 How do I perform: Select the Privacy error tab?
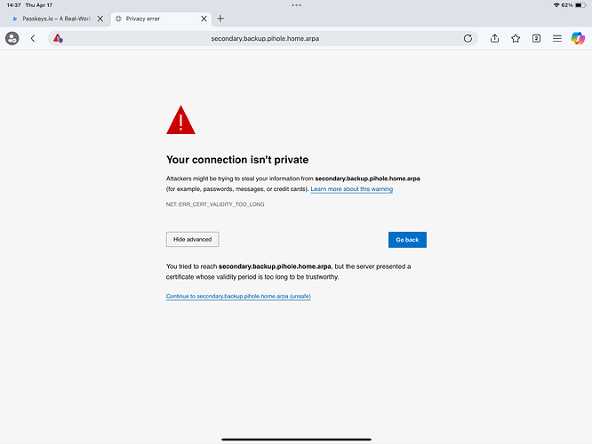pyautogui.click(x=156, y=19)
